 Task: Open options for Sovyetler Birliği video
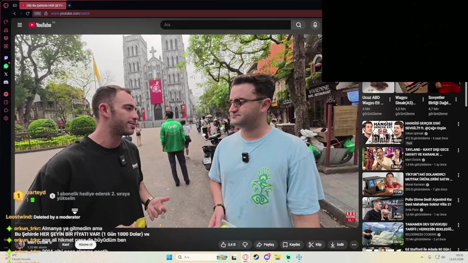pos(456,99)
